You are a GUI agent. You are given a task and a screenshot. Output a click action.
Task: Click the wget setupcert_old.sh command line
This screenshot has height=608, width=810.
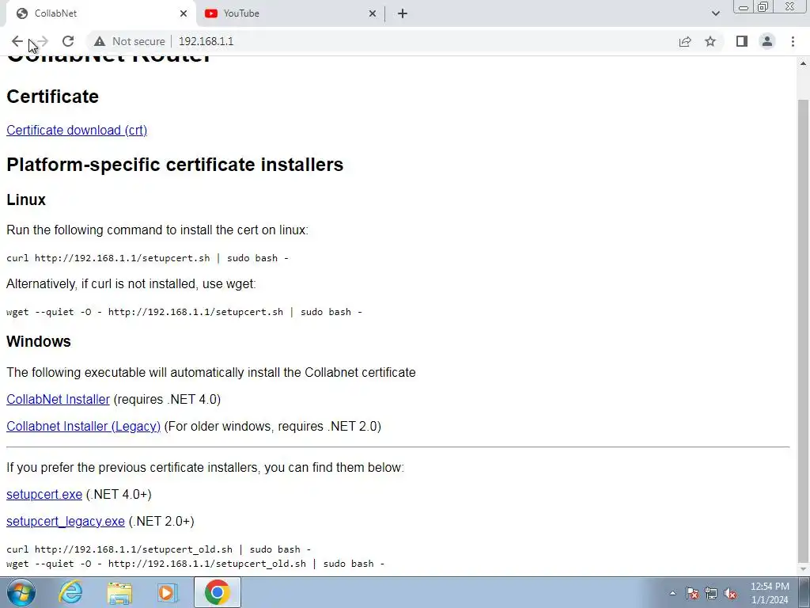pyautogui.click(x=195, y=564)
